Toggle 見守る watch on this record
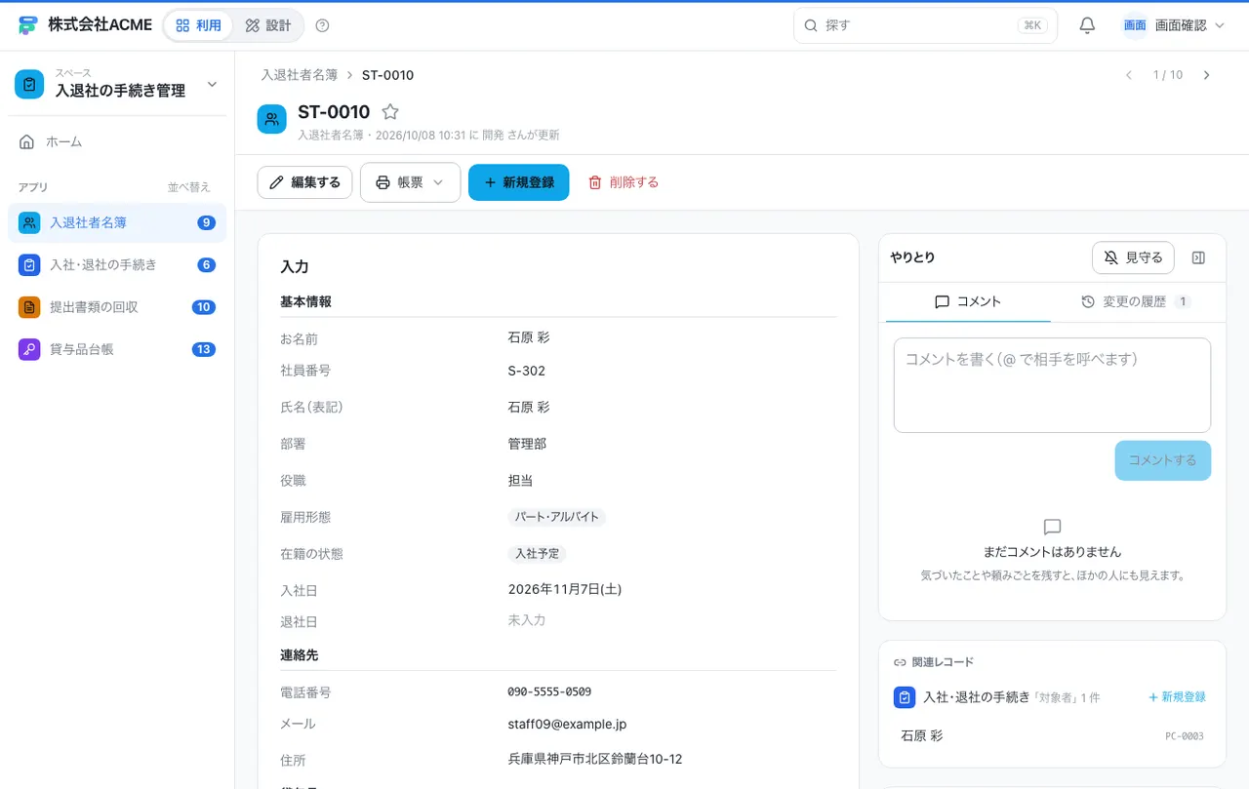This screenshot has width=1249, height=789. tap(1133, 257)
